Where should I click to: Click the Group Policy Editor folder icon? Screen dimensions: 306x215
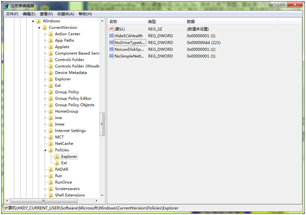click(x=51, y=98)
